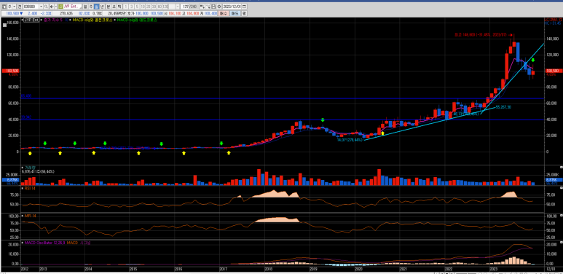
Task: Select yearly (년) chart period
Action: tap(102, 7)
